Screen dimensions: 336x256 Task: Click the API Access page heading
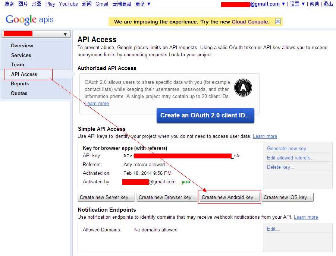coord(97,39)
